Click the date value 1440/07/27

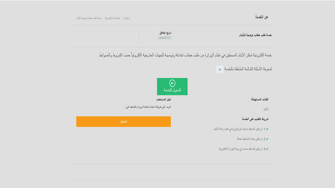pyautogui.click(x=165, y=38)
